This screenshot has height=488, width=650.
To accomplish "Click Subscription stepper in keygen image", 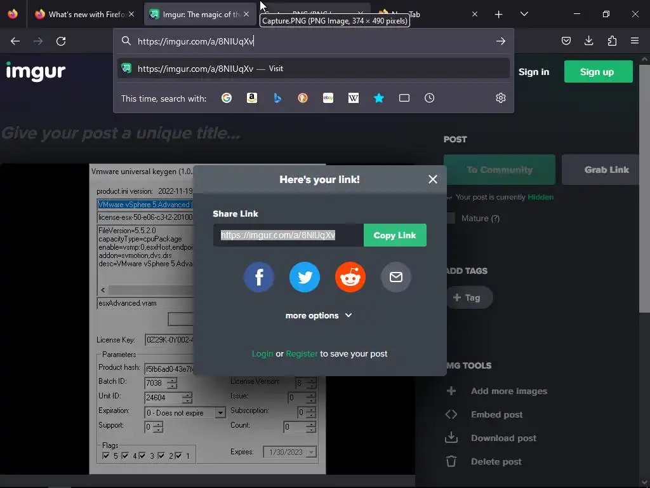I will [311, 412].
